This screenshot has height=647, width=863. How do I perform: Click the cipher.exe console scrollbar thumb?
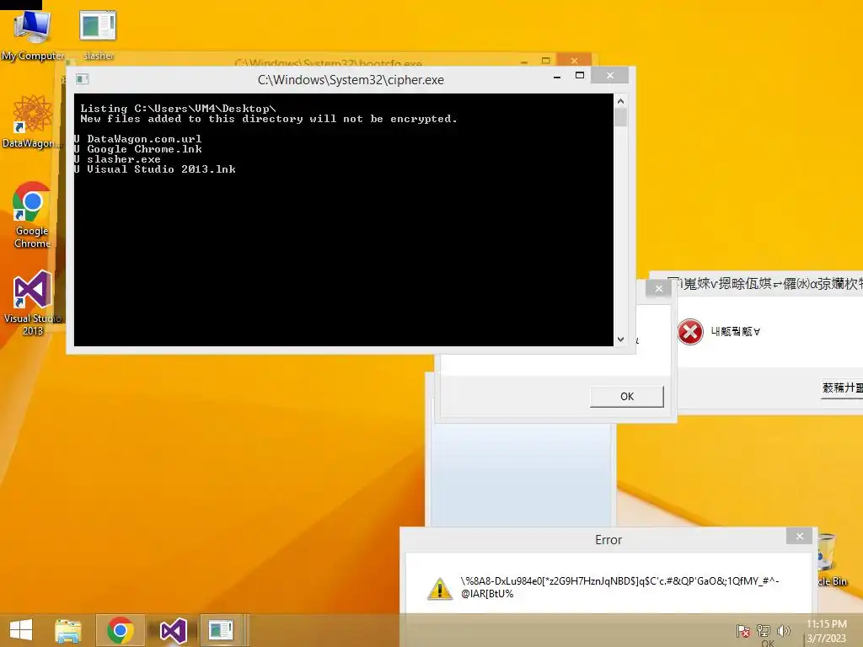620,117
